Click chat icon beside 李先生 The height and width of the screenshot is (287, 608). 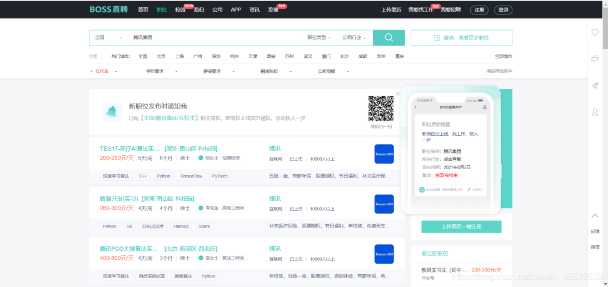201,208
